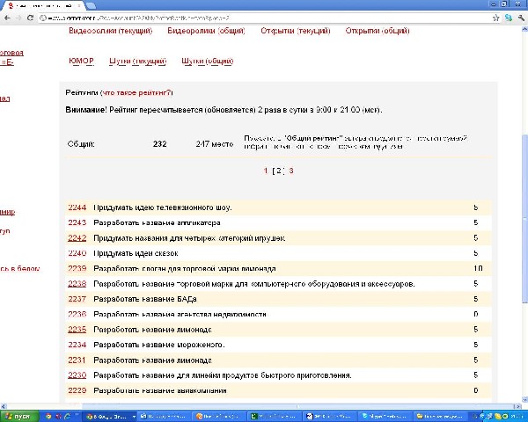
Task: Click text 'Придумать идеи сказок'
Action: tap(136, 253)
